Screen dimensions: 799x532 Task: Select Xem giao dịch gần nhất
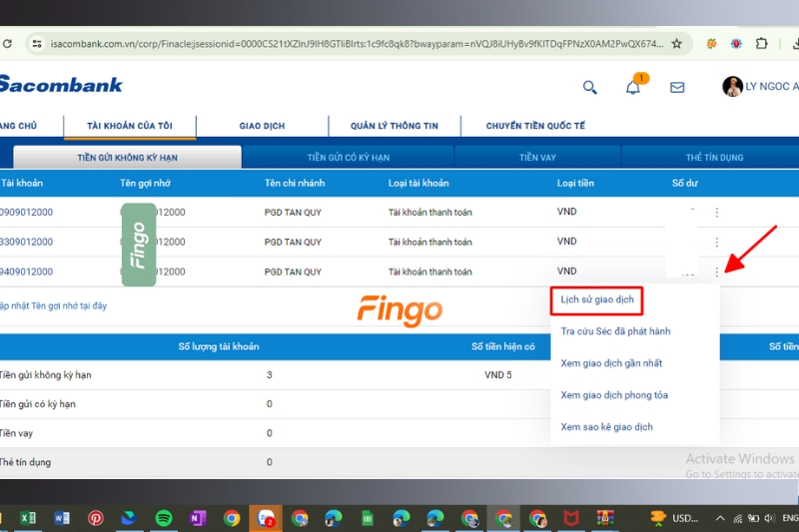611,363
